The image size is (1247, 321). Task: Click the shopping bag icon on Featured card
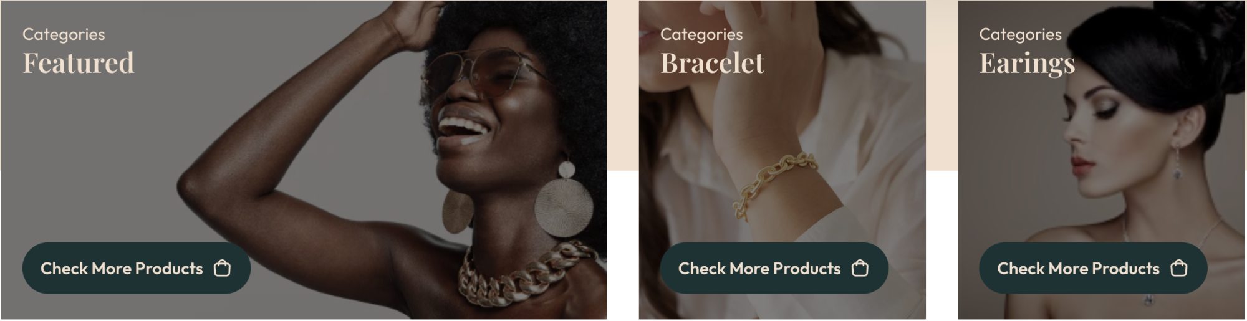[222, 269]
